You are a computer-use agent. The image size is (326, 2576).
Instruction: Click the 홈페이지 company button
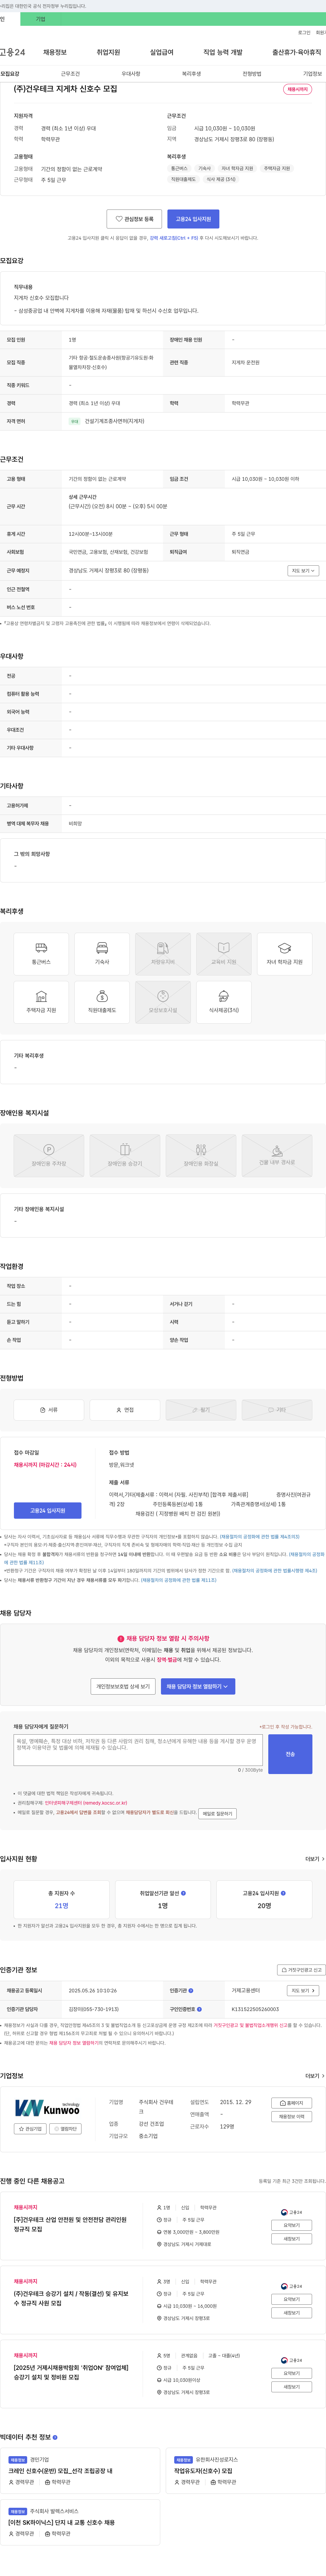pos(292,2103)
